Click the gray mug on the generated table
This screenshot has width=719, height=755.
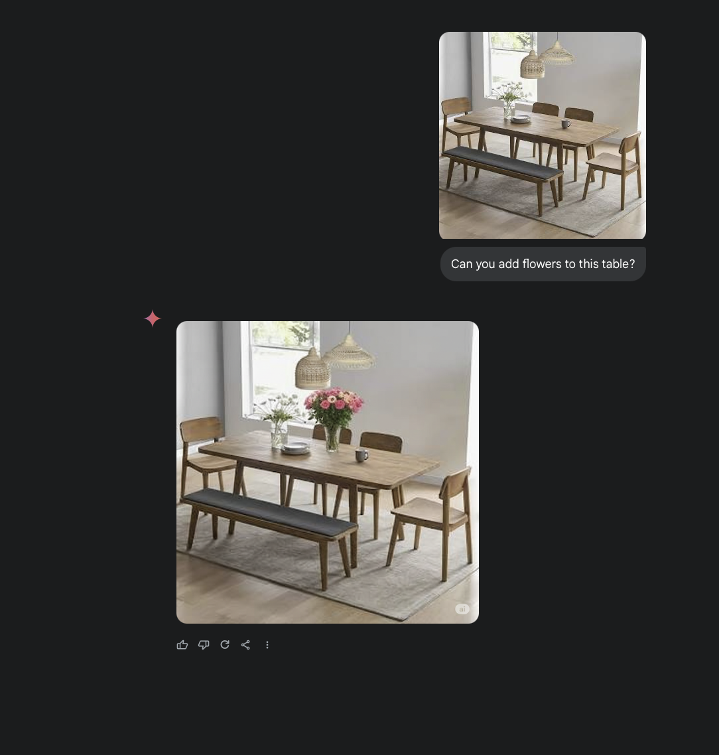pos(361,455)
